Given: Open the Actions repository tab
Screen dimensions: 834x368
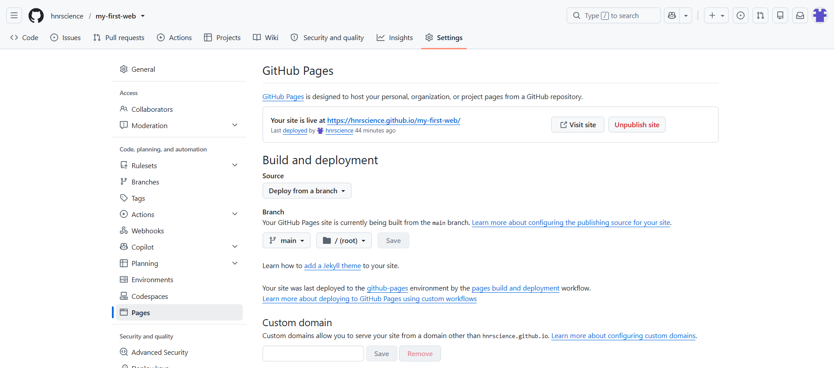Looking at the screenshot, I should pos(174,38).
